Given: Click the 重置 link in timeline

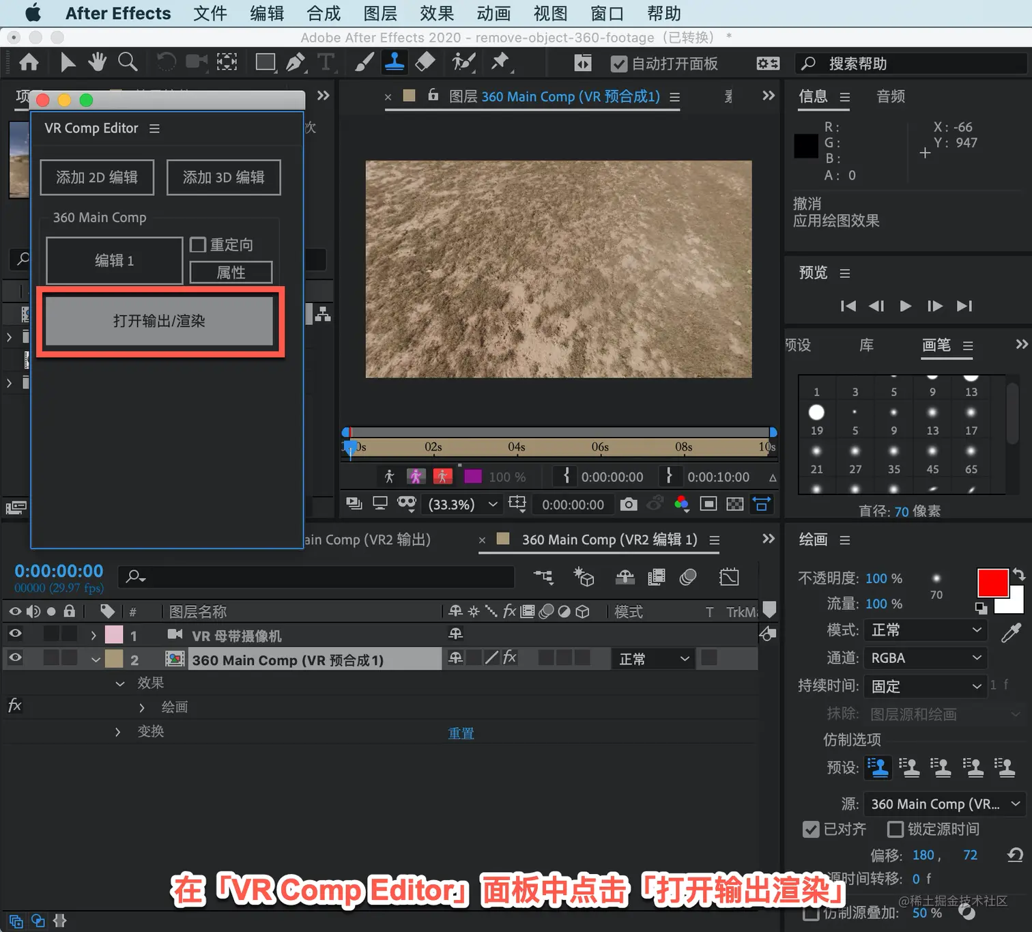Looking at the screenshot, I should 461,733.
